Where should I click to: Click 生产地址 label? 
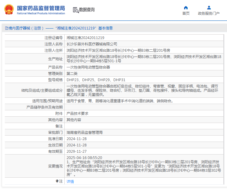click(55, 59)
